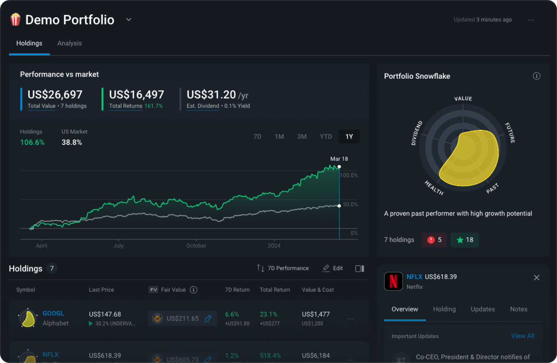Click the green star badge showing 18 rewards
Image resolution: width=557 pixels, height=363 pixels.
(x=465, y=240)
